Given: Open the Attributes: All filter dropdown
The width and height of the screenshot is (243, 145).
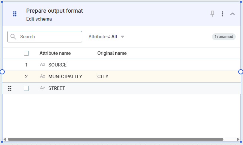Looking at the screenshot, I should (x=106, y=37).
